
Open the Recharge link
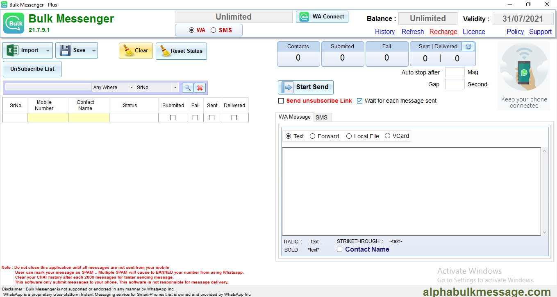click(443, 32)
